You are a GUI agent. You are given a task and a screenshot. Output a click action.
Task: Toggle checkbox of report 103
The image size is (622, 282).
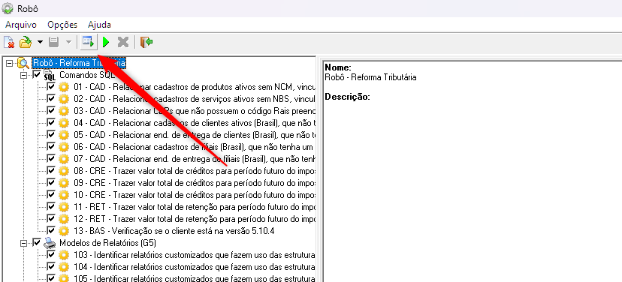pos(51,254)
